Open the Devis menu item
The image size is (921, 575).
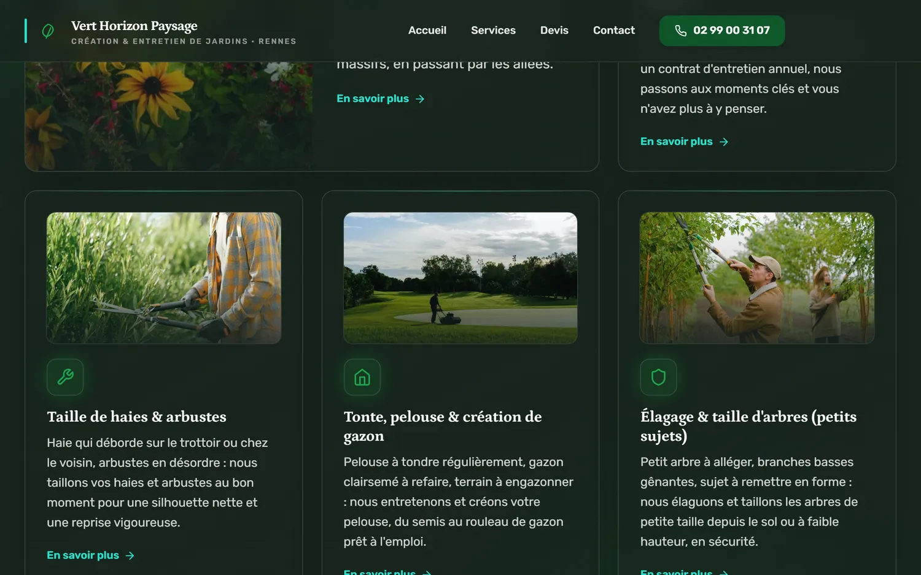point(554,30)
